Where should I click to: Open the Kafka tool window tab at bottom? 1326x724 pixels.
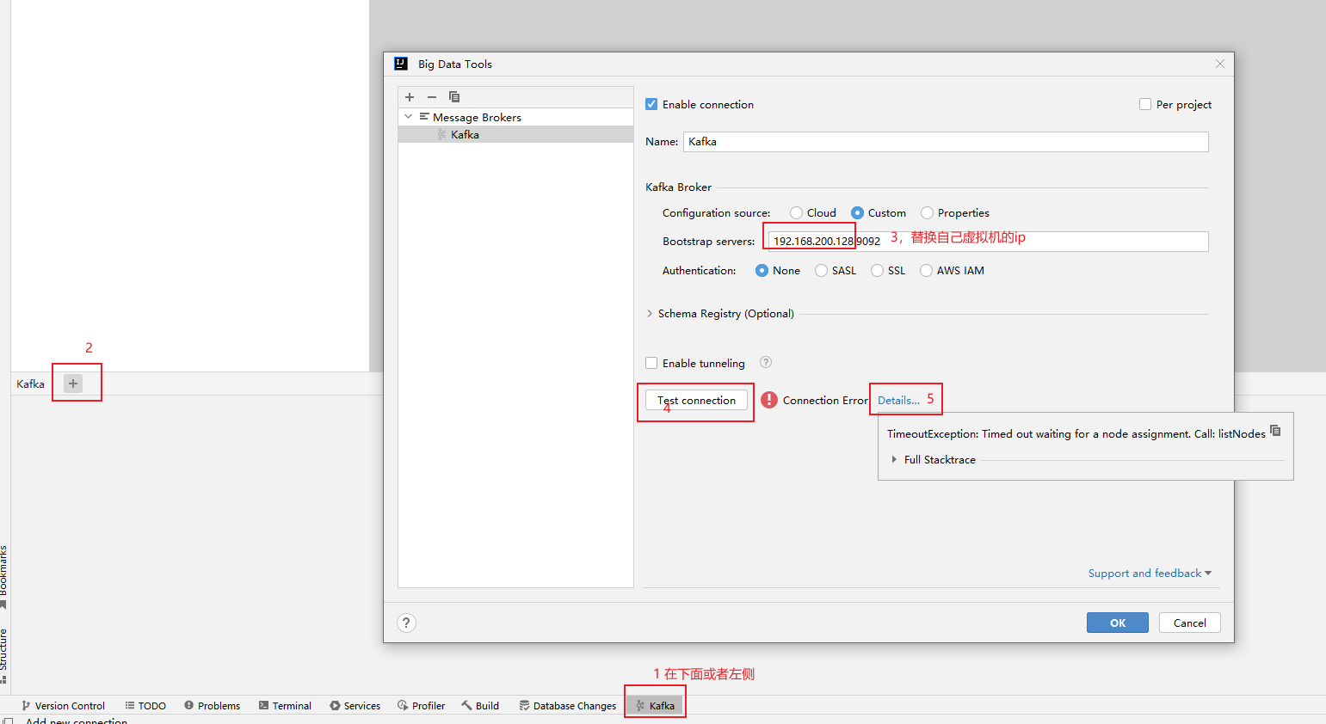pyautogui.click(x=655, y=705)
